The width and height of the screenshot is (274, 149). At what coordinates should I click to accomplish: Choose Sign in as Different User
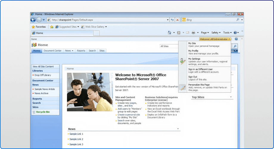pos(205,71)
